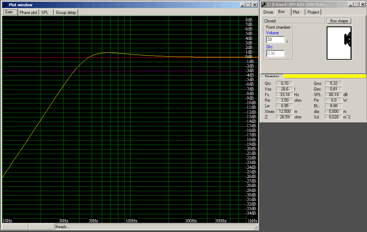Click the 0dB axis label
This screenshot has height=232, width=367.
(249, 57)
